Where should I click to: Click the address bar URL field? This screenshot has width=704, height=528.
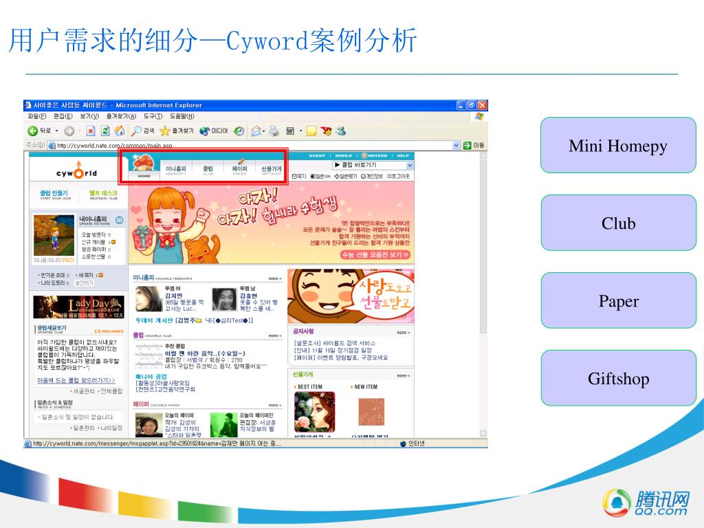click(254, 145)
